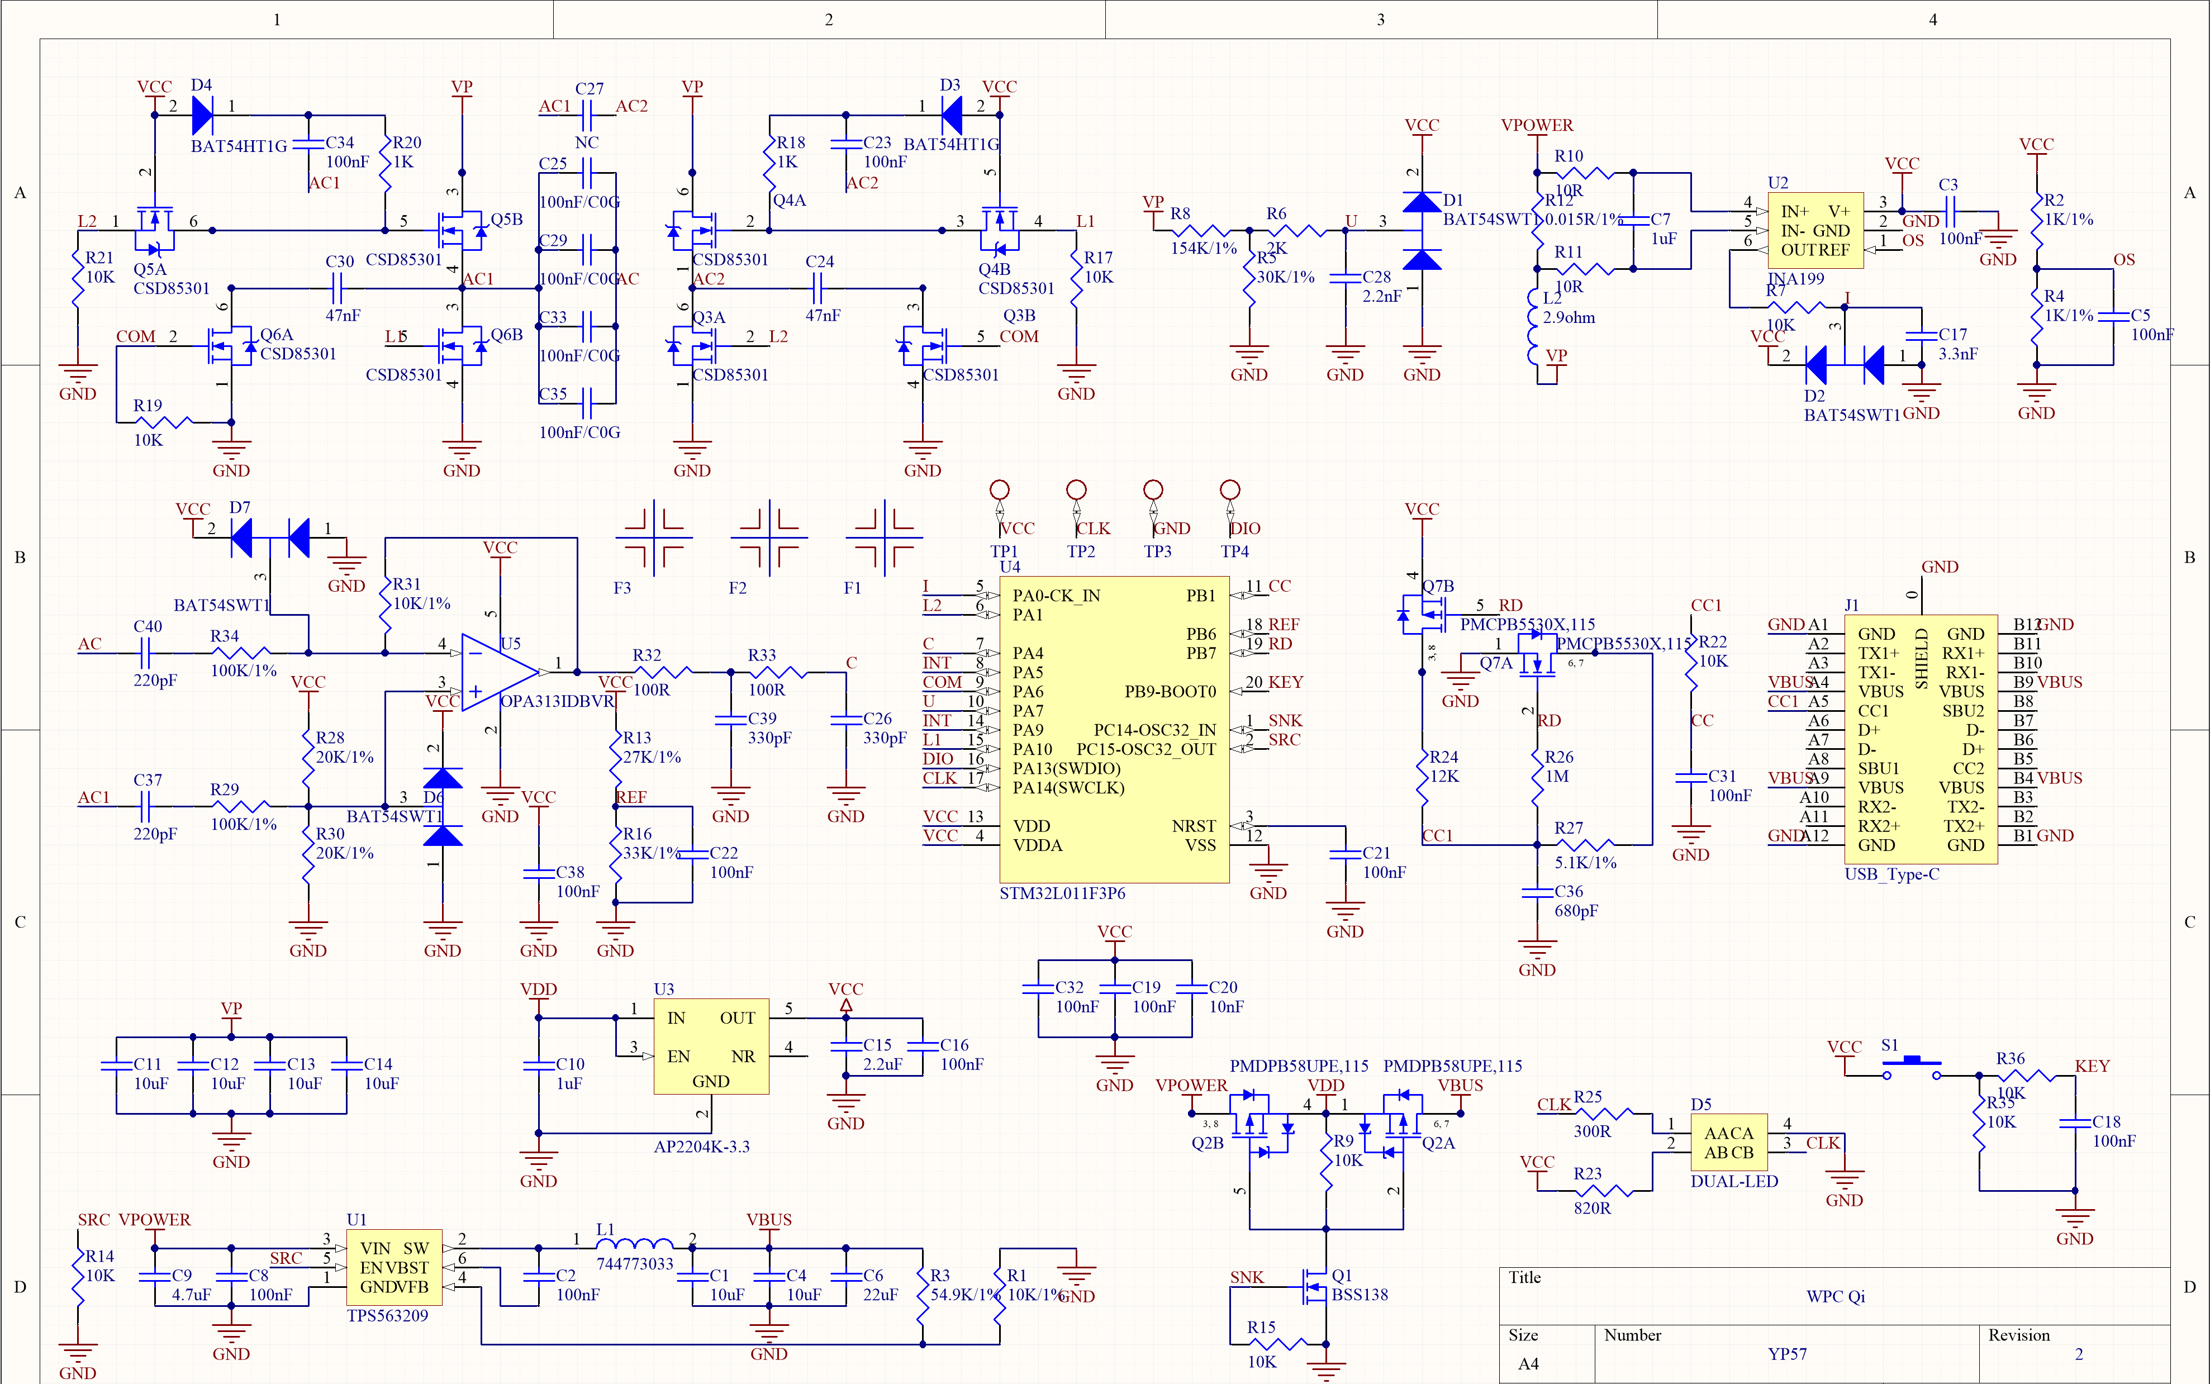Click the C40 220pF capacitor symbol
The image size is (2210, 1384).
(x=145, y=653)
